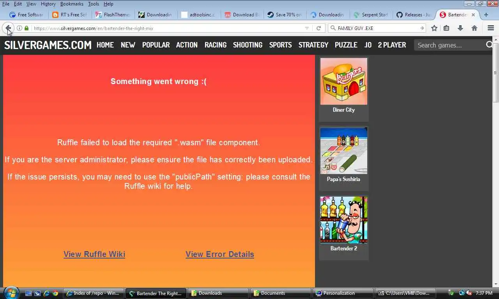Open the Papa's Sushiria game thumbnail

pyautogui.click(x=344, y=151)
